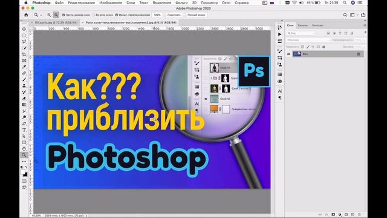
Task: Toggle the type layer filter
Action: pos(340,33)
